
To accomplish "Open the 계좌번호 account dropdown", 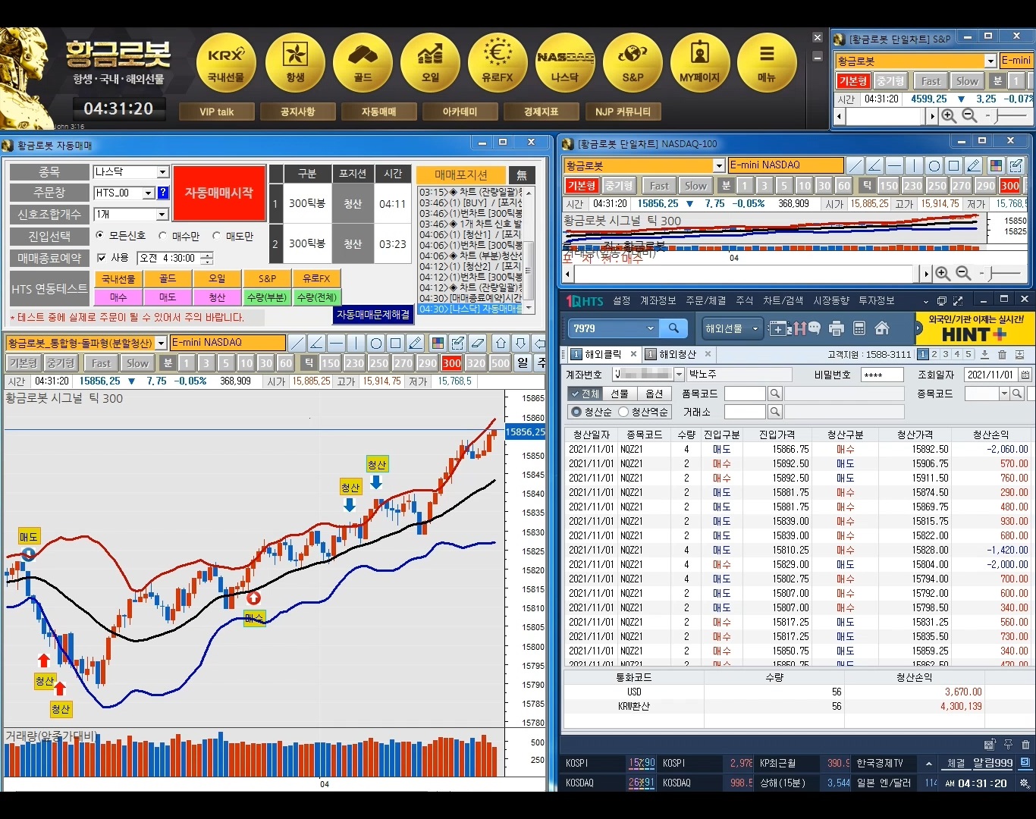I will click(678, 375).
